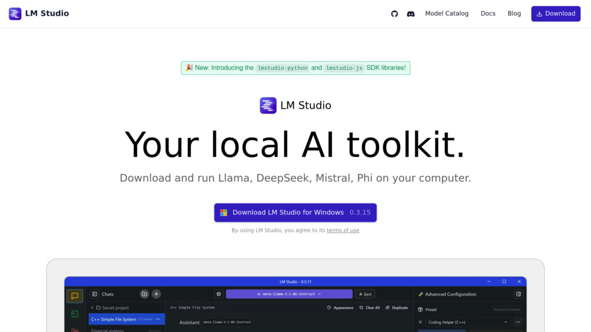
Task: Open the Discord icon link
Action: (411, 14)
